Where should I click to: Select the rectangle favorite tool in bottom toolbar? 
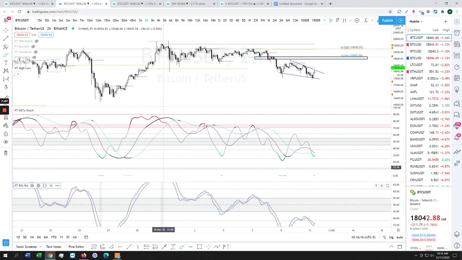coord(199,247)
